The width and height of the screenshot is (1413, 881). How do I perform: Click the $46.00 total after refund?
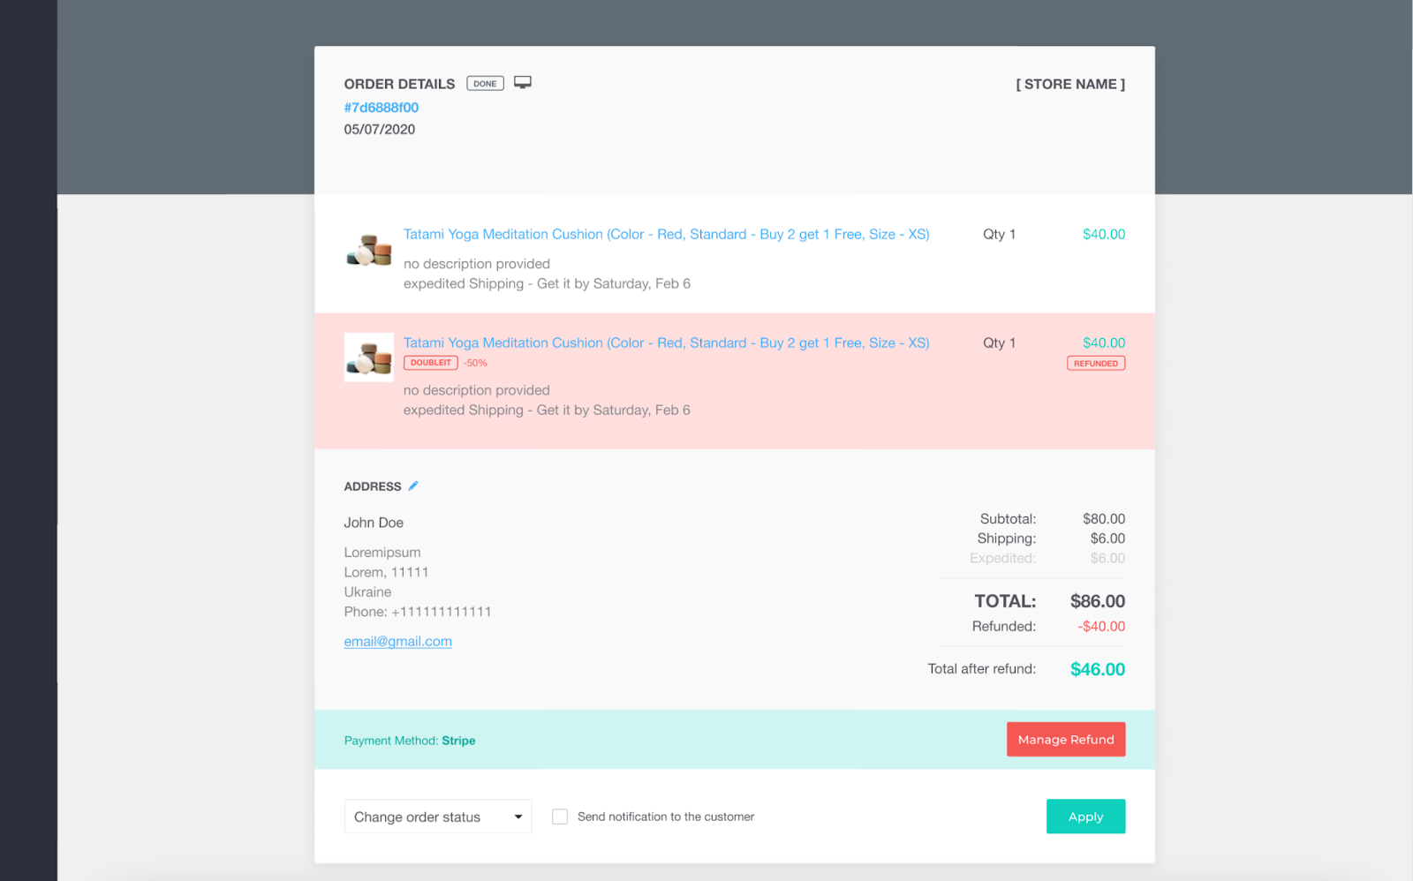1098,669
